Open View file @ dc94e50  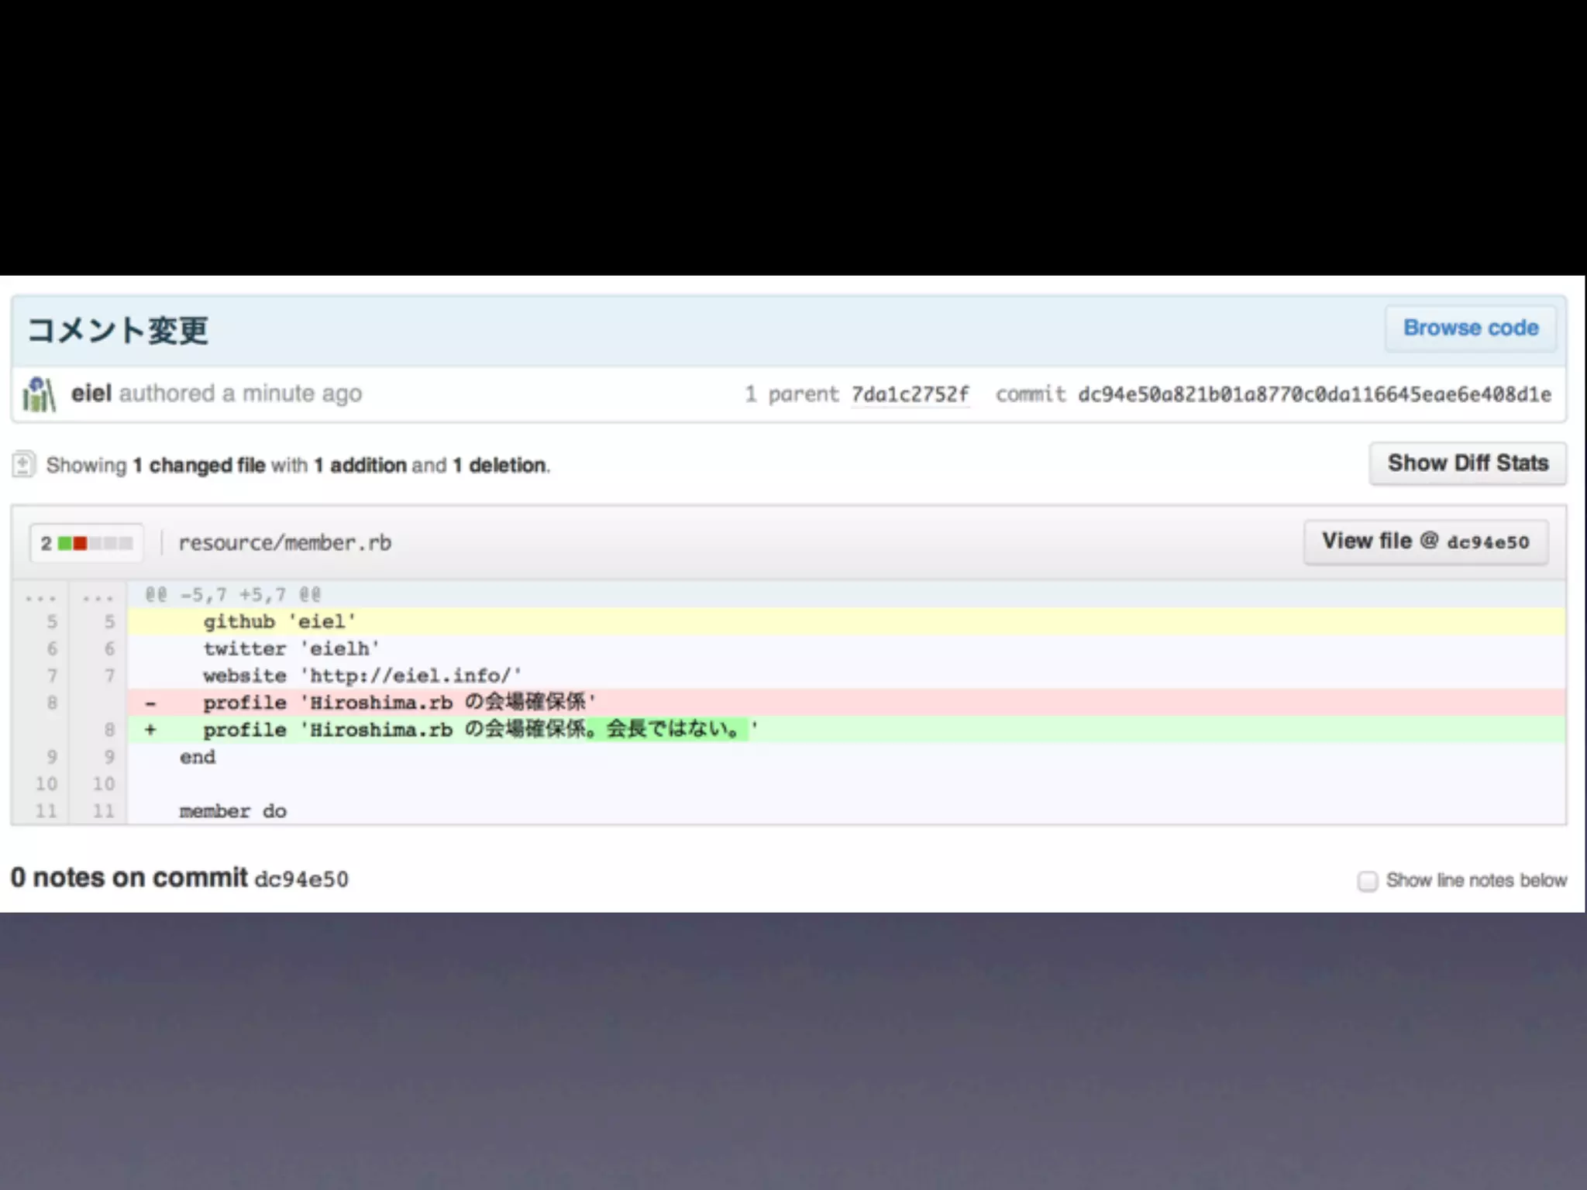tap(1425, 542)
